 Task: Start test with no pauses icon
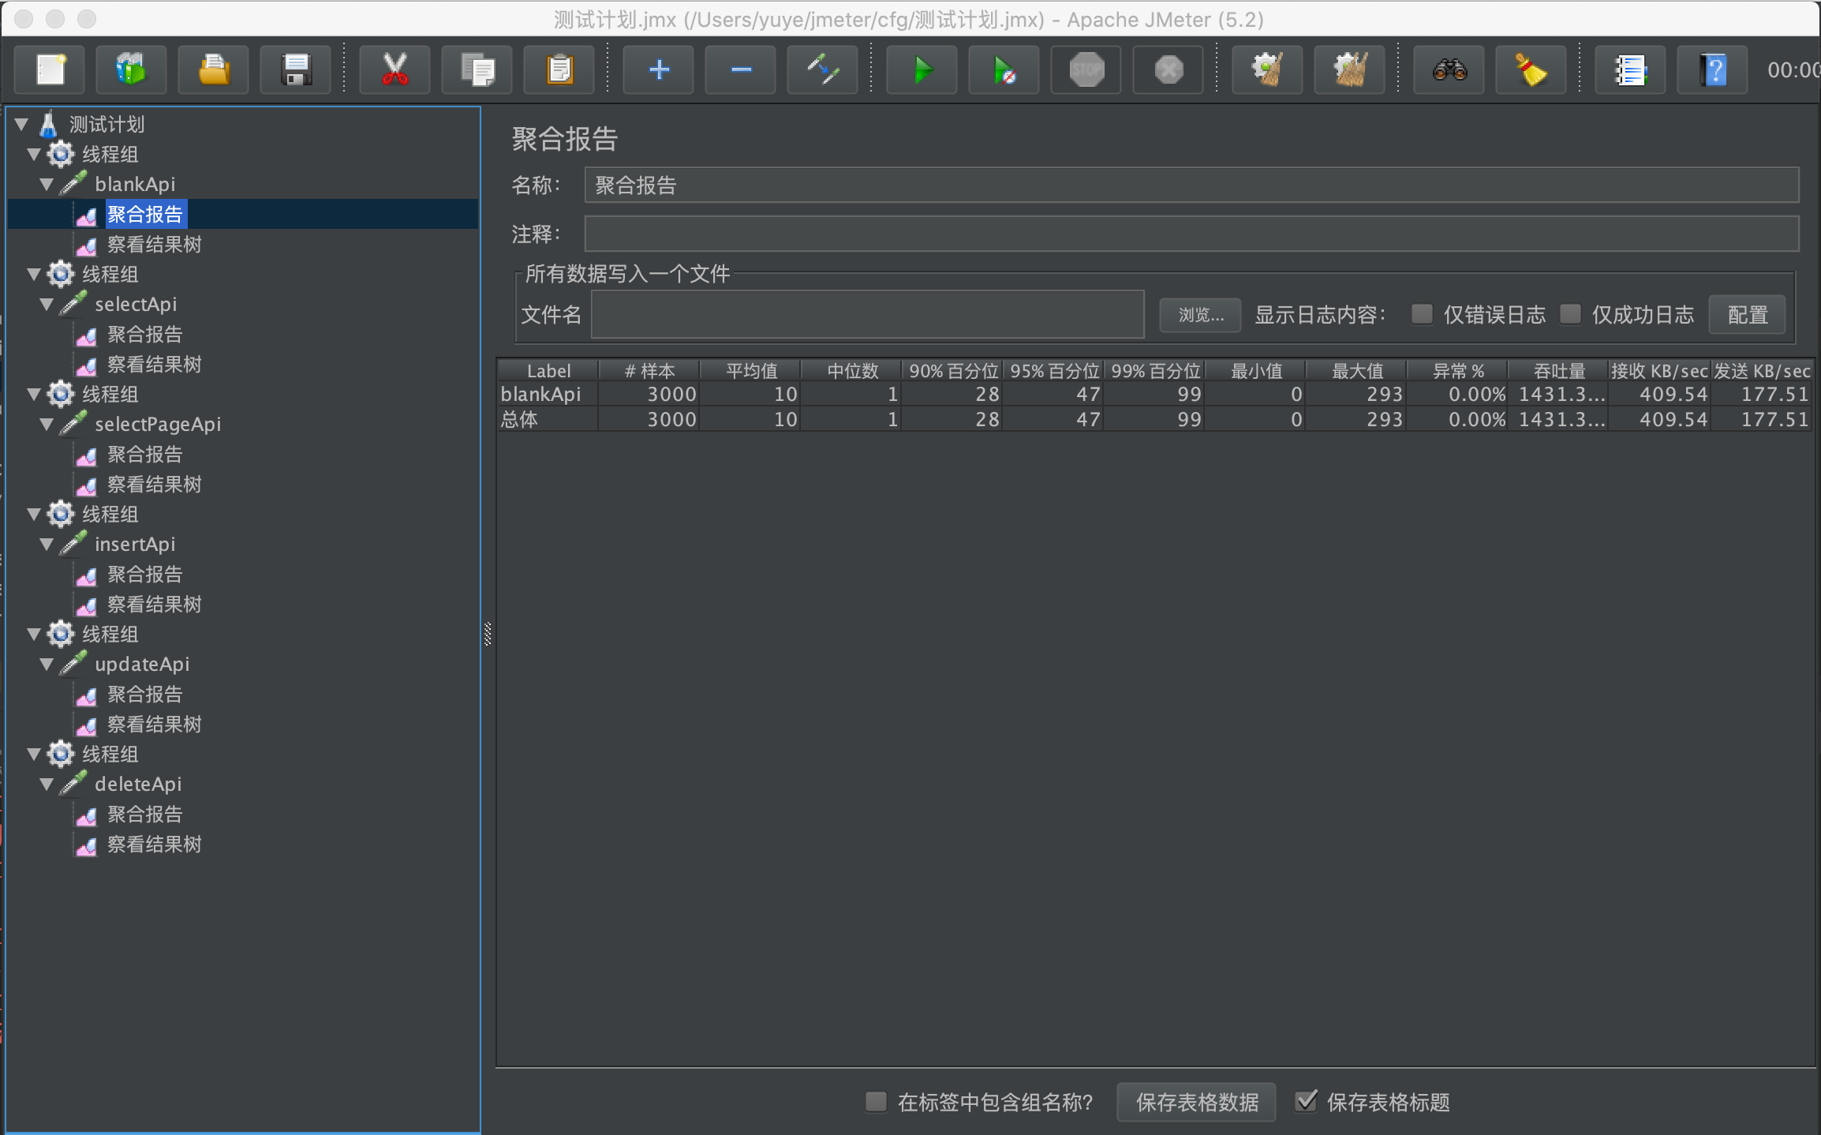point(1004,70)
